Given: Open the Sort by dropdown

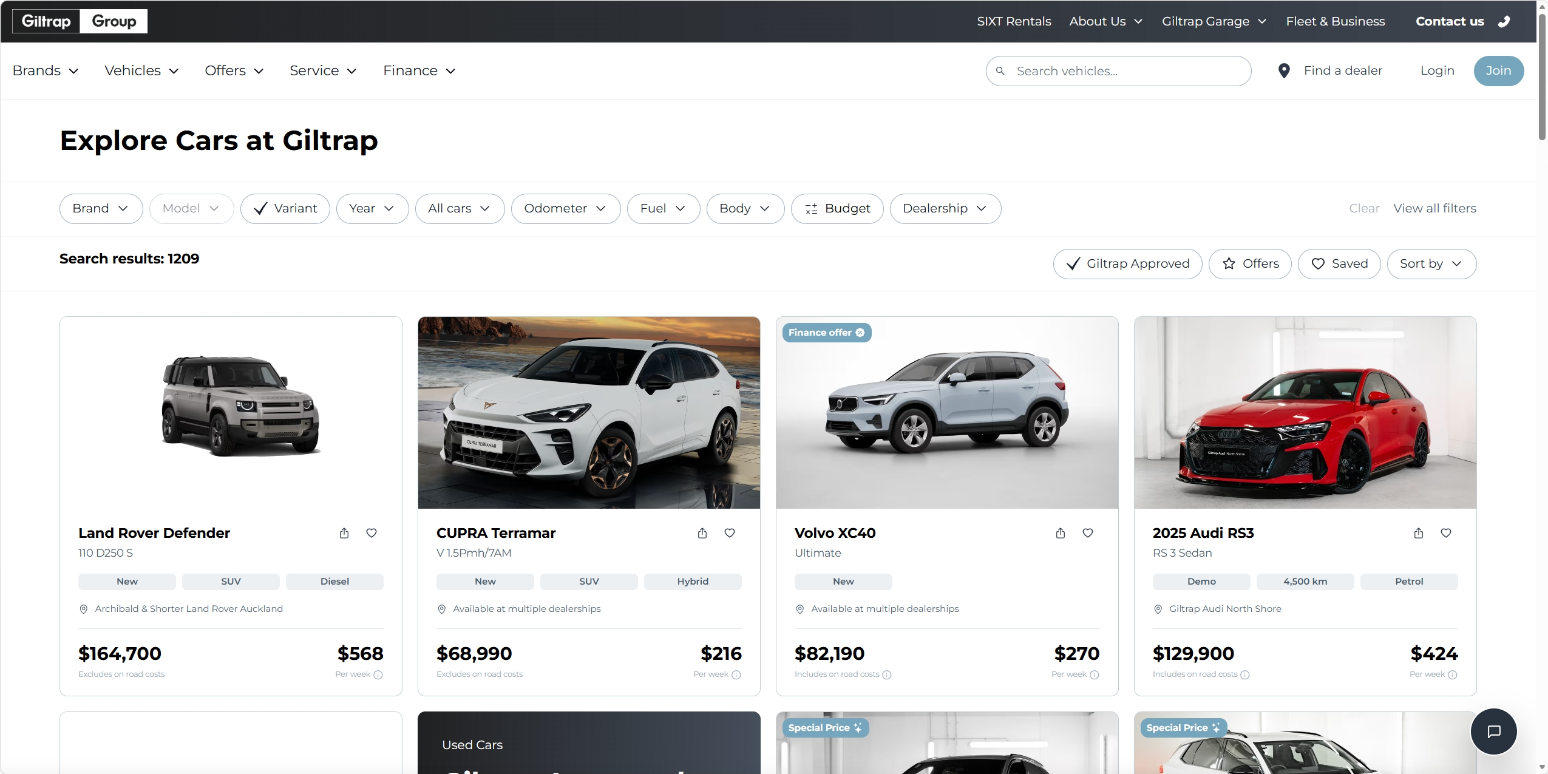Looking at the screenshot, I should tap(1432, 264).
